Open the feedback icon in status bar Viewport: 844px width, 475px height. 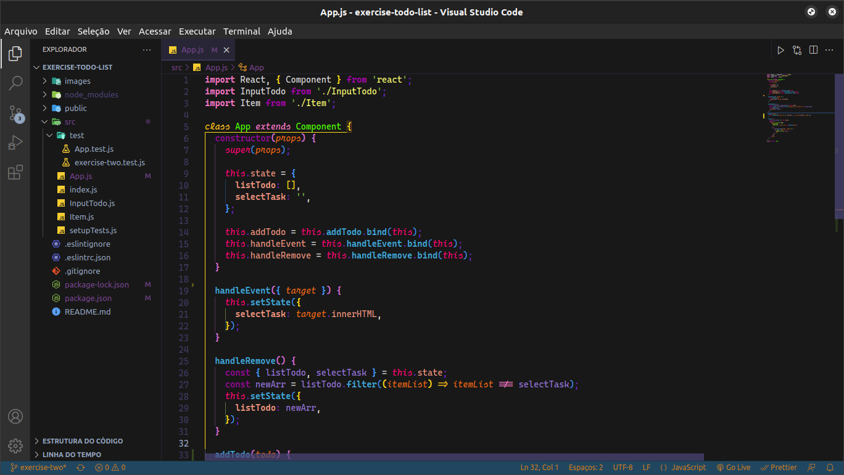coord(812,468)
